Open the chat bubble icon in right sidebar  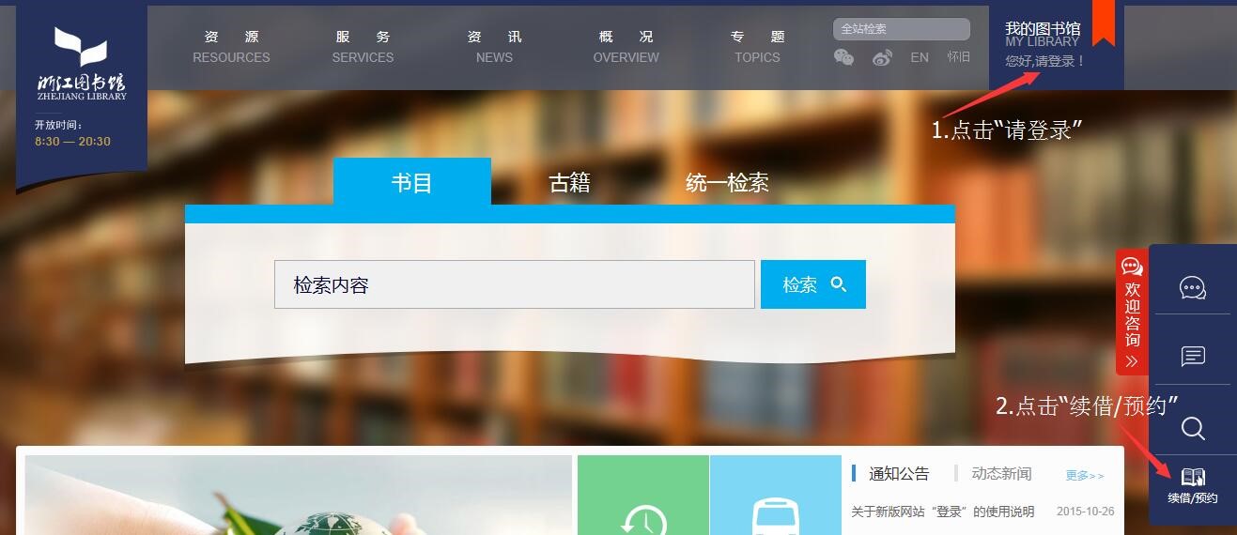point(1193,287)
